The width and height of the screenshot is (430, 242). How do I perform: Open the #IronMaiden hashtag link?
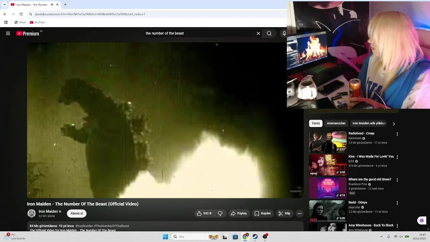[x=84, y=226]
